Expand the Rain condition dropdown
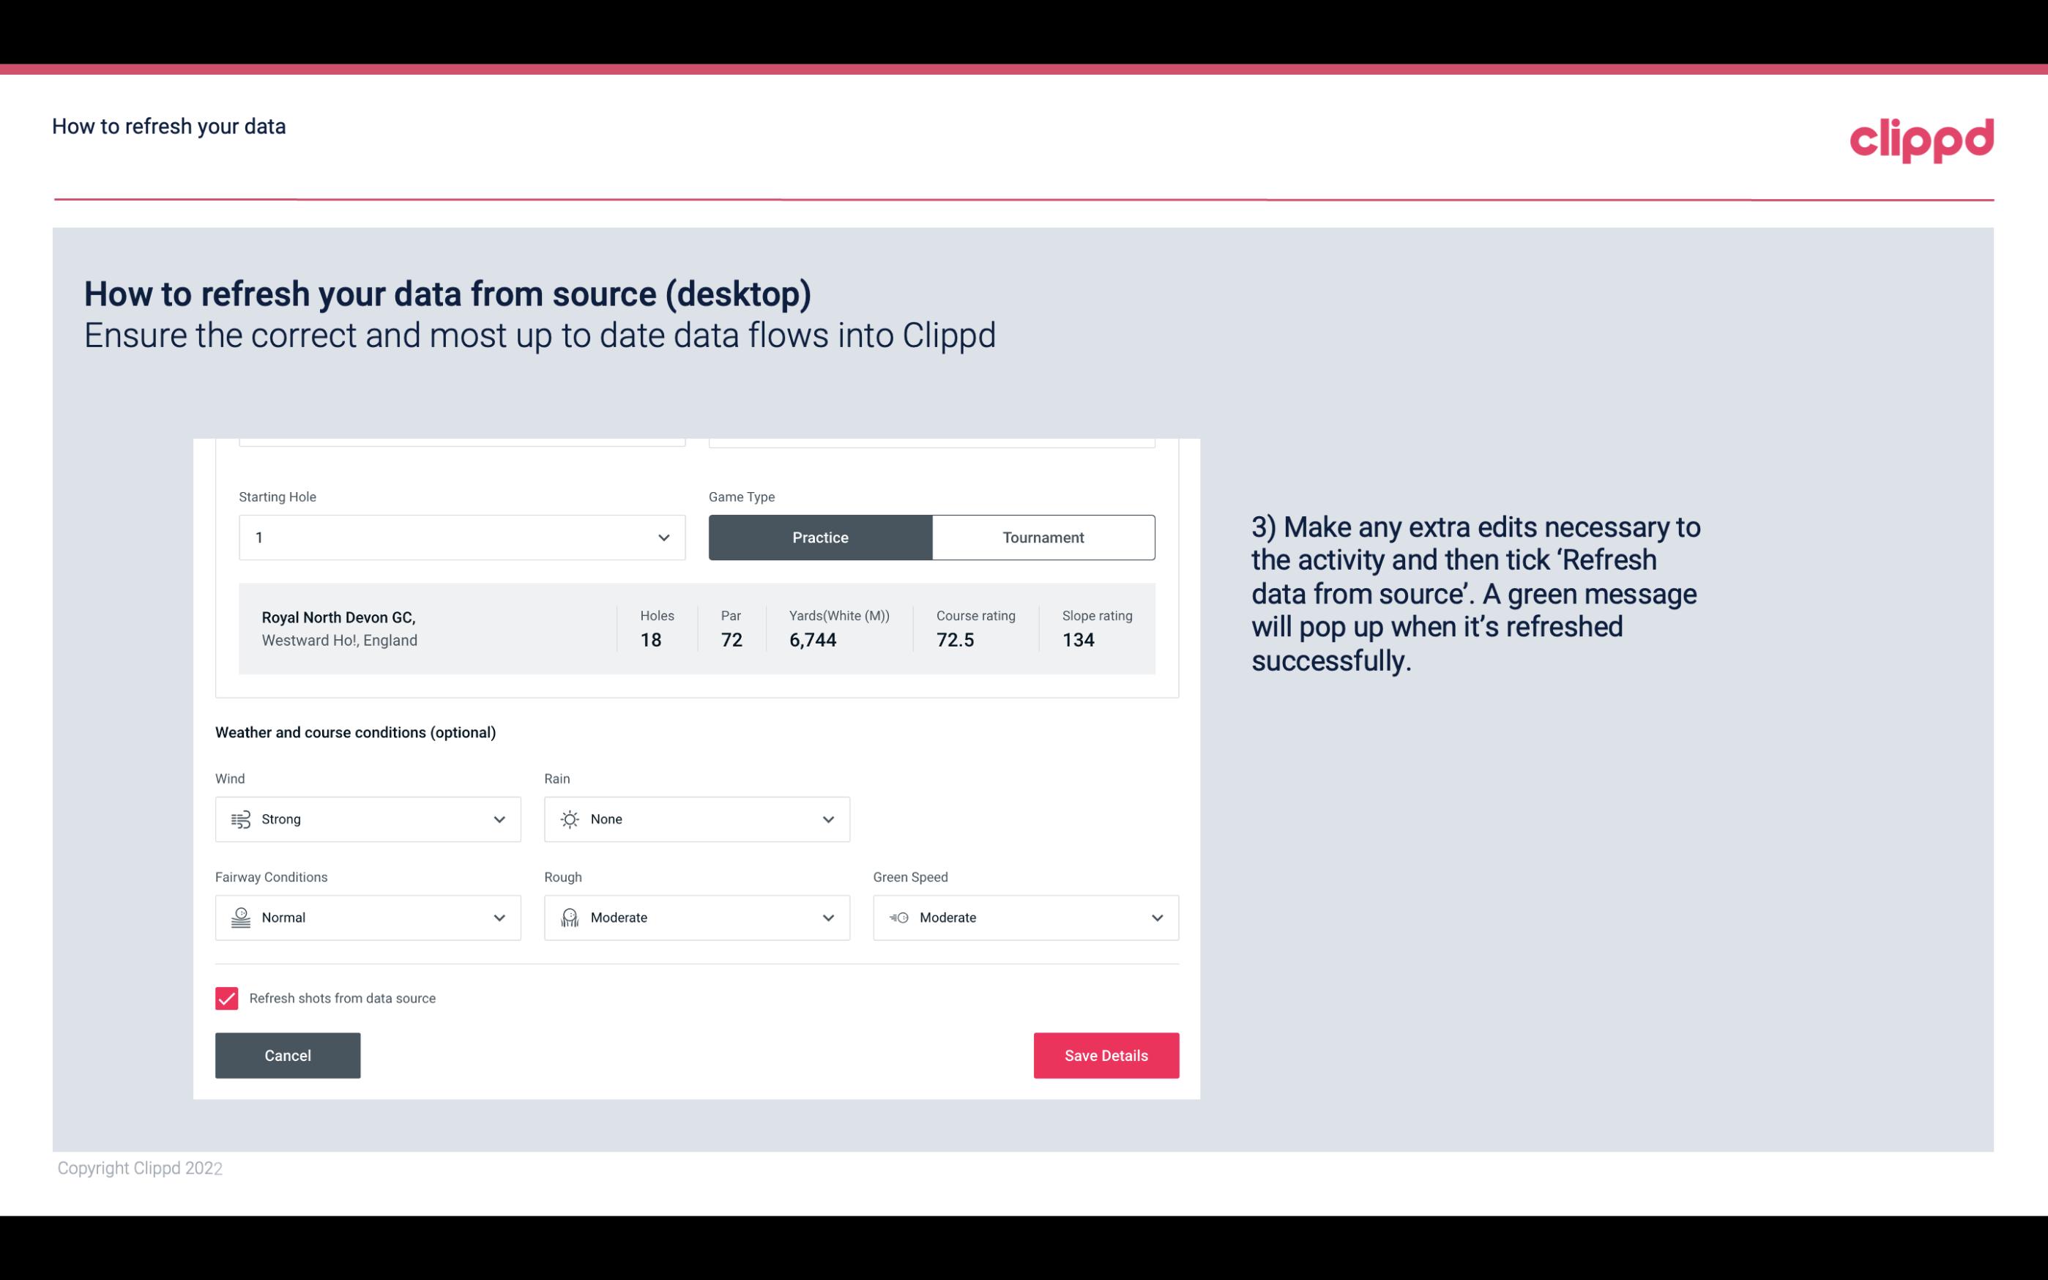The width and height of the screenshot is (2048, 1280). coord(826,819)
